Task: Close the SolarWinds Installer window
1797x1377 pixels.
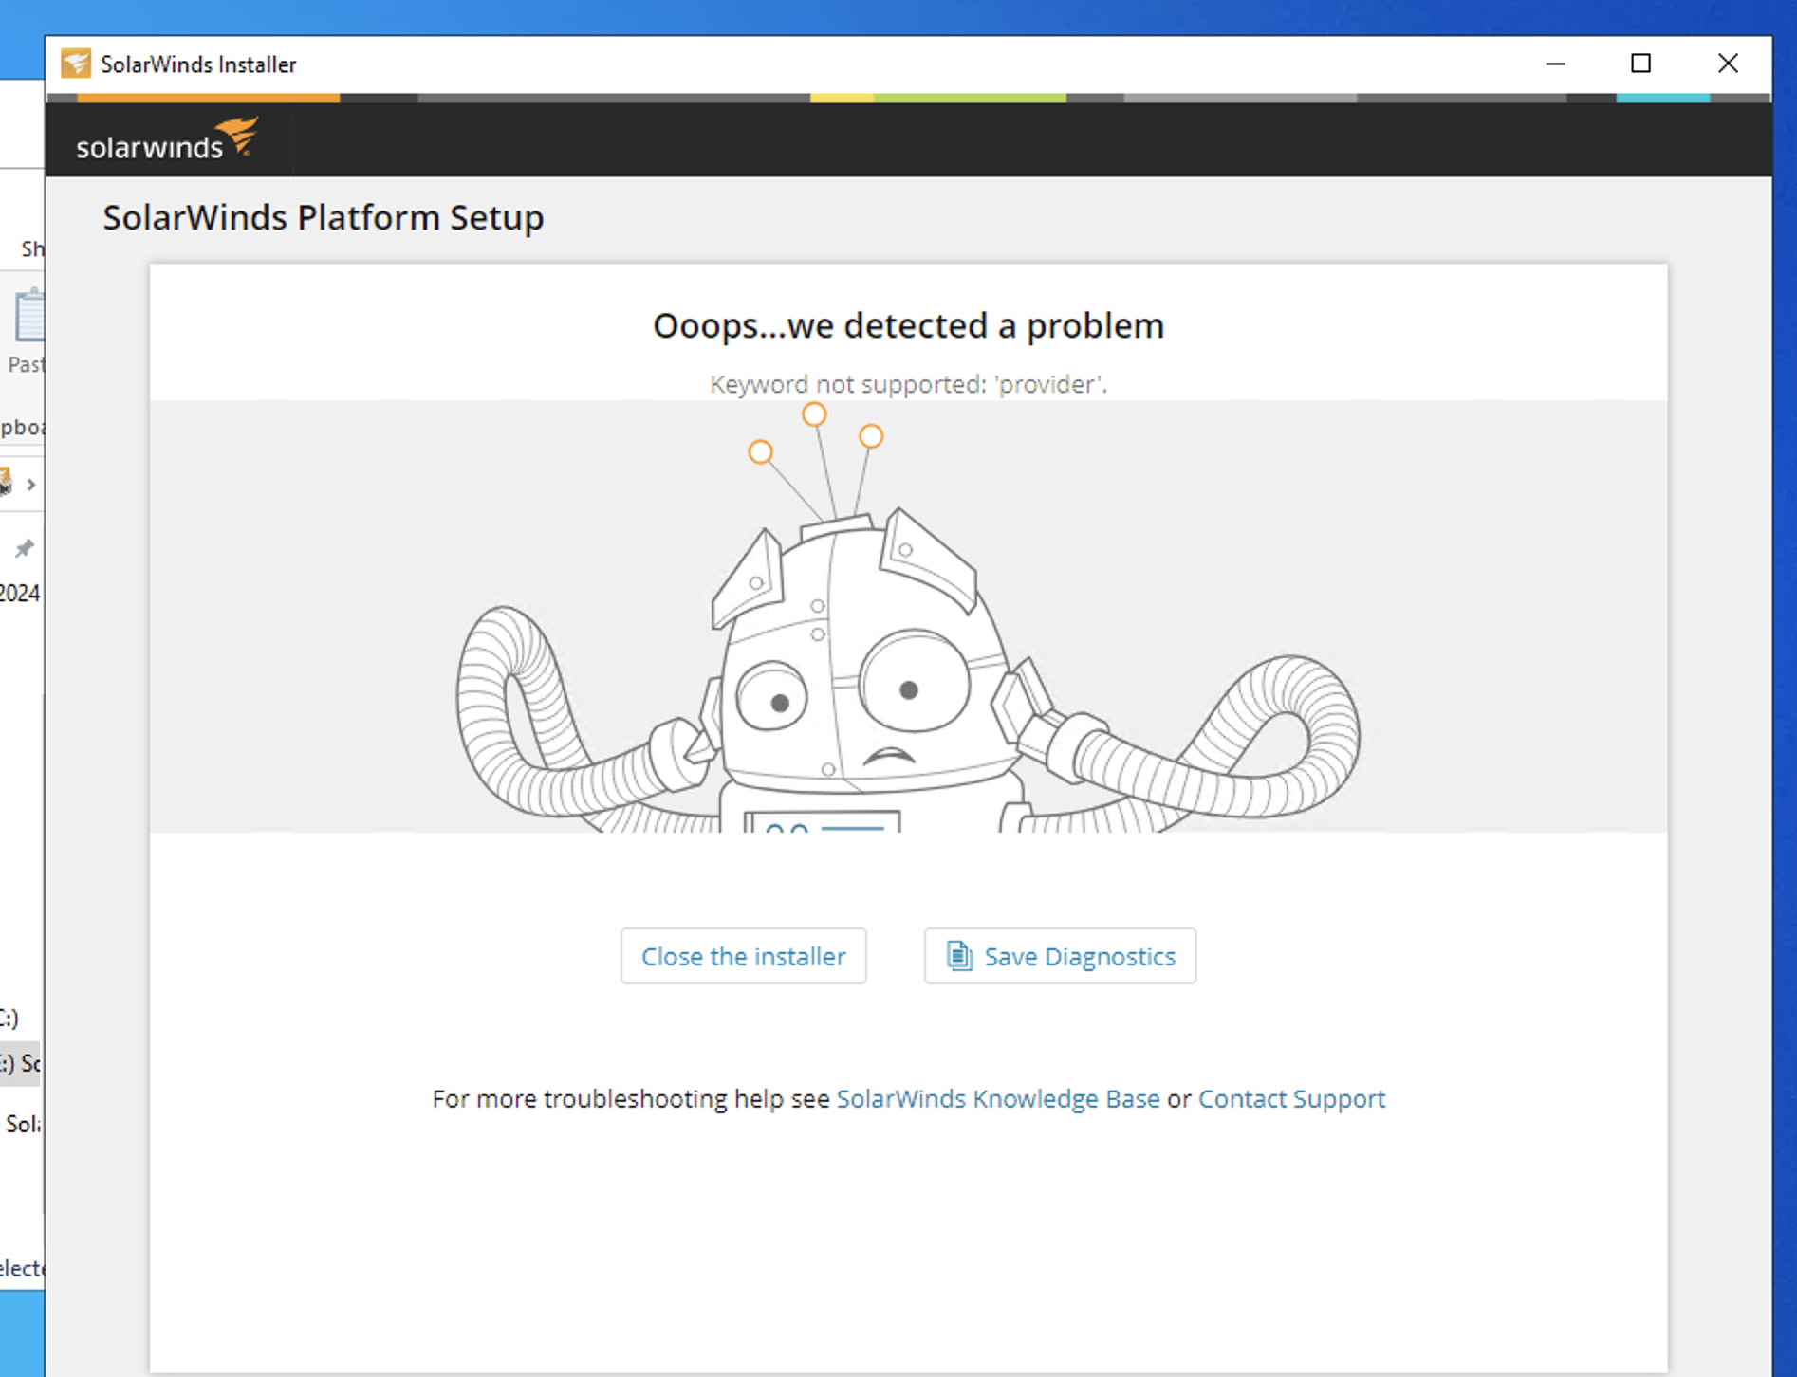Action: [x=1728, y=64]
